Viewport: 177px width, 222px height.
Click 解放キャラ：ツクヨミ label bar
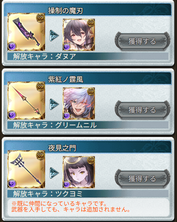click(x=88, y=194)
